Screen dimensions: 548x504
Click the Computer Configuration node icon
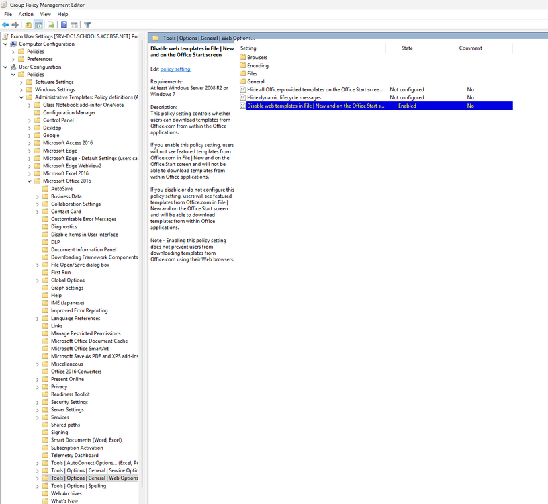(13, 44)
